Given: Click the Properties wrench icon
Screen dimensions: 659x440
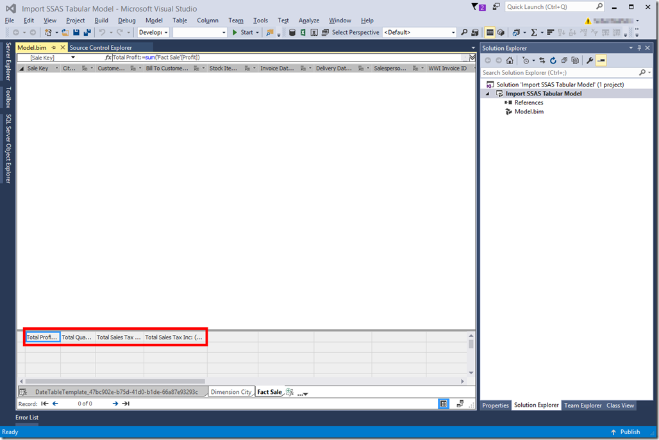Looking at the screenshot, I should [x=590, y=60].
